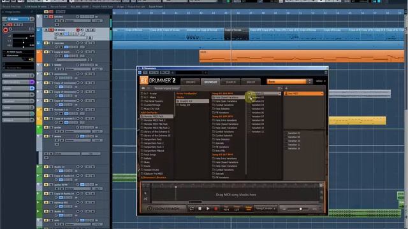Open the MIDI Modifiers inspector section

[x=18, y=82]
